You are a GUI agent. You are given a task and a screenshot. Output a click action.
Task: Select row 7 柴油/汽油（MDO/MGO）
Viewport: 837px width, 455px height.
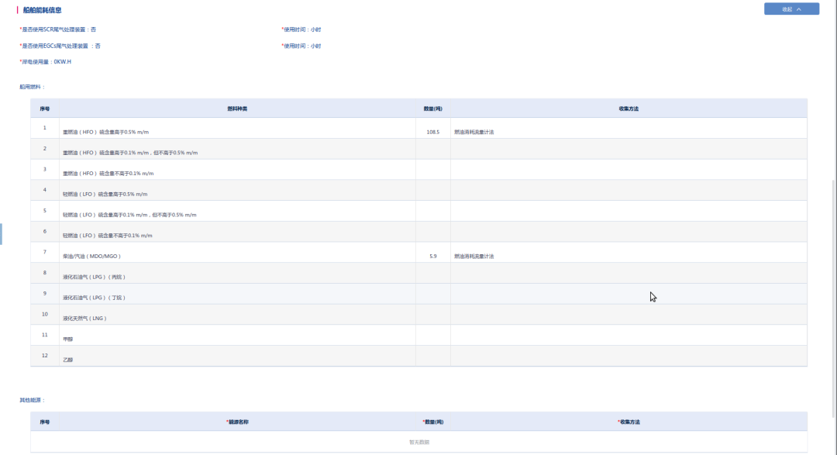[x=91, y=257]
